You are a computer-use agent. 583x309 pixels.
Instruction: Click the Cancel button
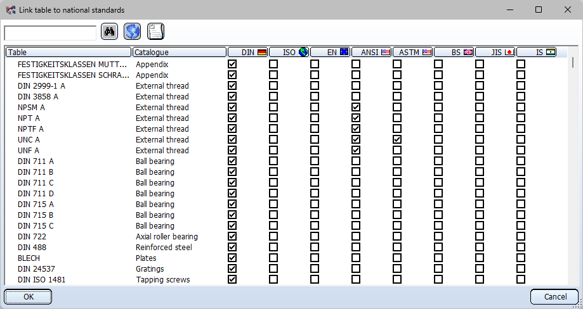pyautogui.click(x=554, y=297)
